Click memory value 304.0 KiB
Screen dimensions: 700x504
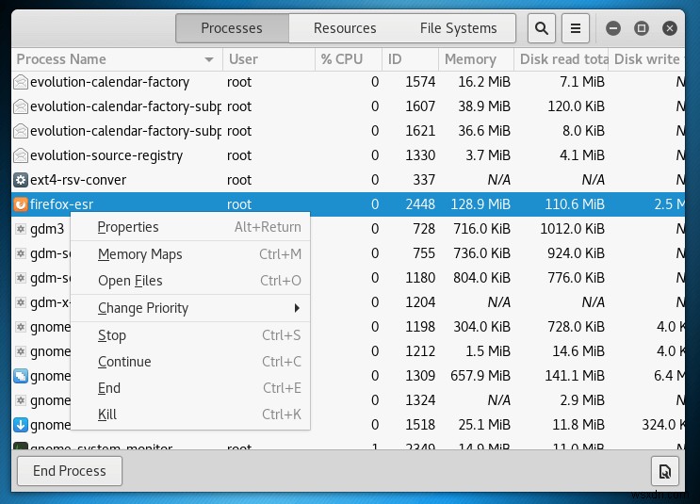[x=481, y=327]
